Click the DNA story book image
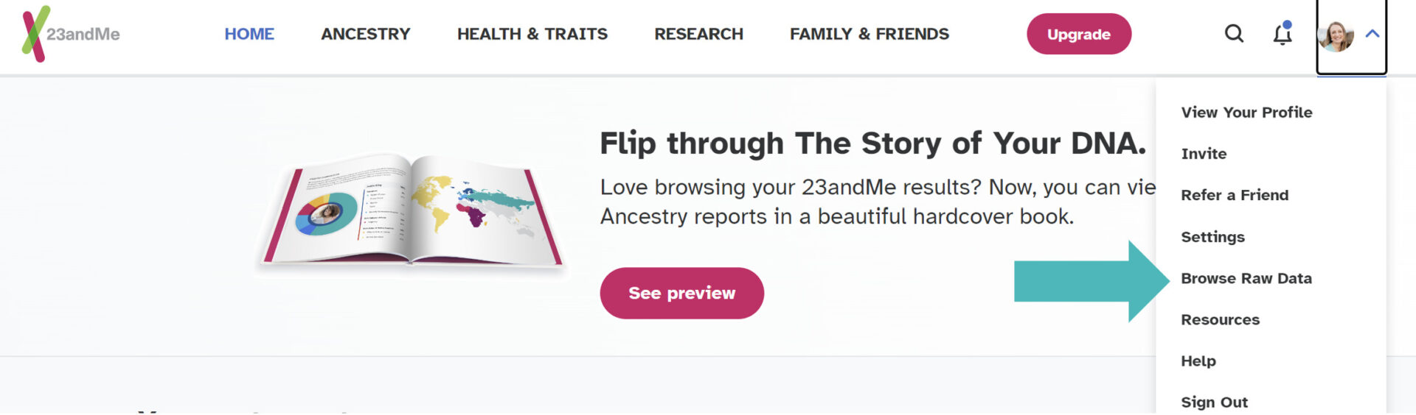Viewport: 1416px width, 415px height. [x=410, y=212]
